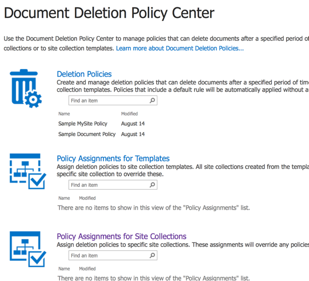Select the Sample MySite Policy item
The image size is (309, 281).
coord(83,124)
